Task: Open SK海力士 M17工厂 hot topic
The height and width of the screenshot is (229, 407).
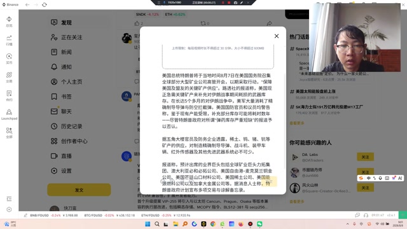Action: pyautogui.click(x=329, y=107)
